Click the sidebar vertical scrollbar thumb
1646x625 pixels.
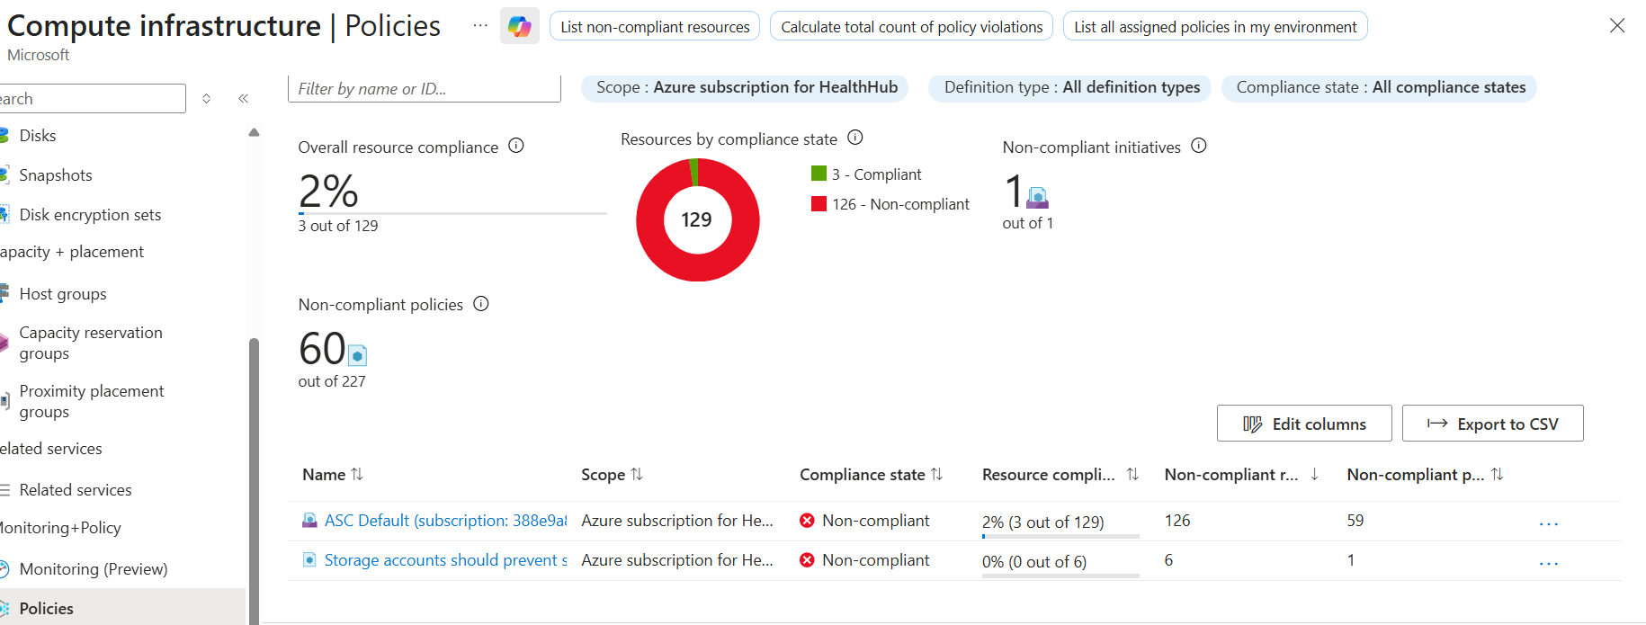(x=254, y=481)
